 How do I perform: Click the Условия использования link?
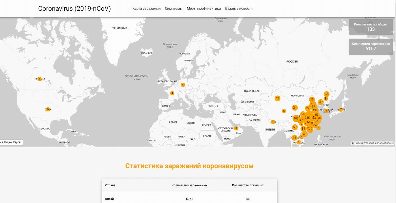pyautogui.click(x=379, y=143)
